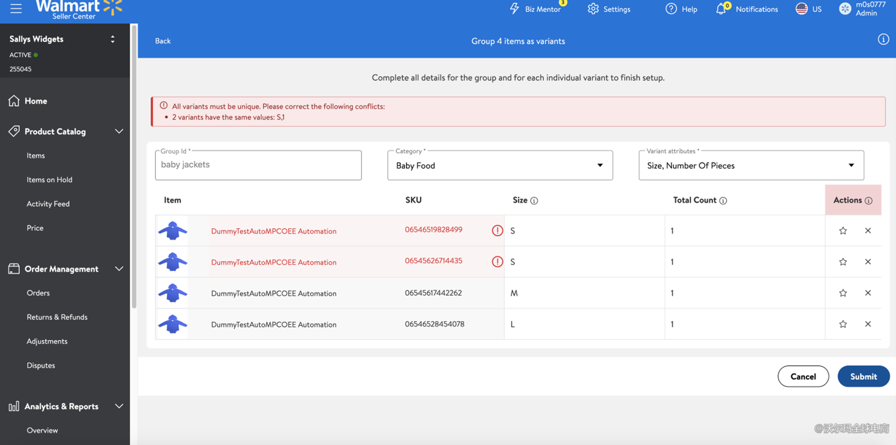Click the Back link
Viewport: 896px width, 445px height.
coord(163,41)
